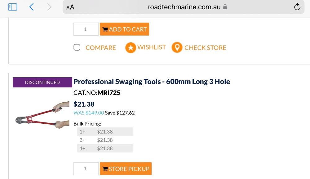Click the Wishlist text label
Image resolution: width=310 pixels, height=179 pixels.
(152, 47)
